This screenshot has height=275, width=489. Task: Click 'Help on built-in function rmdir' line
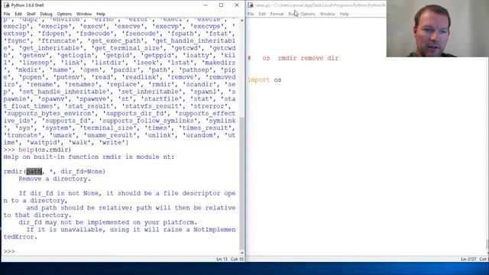click(x=89, y=157)
